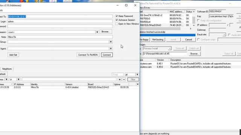Click Browse button next to Session
241x135 pixels.
106,31
